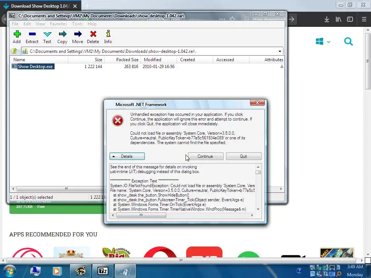Screen dimensions: 371x278
Task: Click the browser page horizontal scrollbar thumb
Action: [181, 260]
